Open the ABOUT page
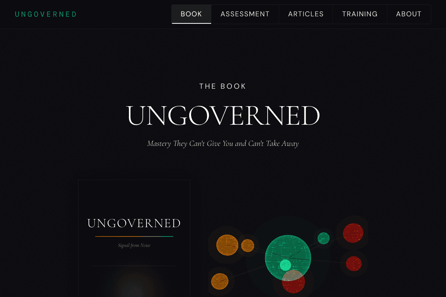 click(408, 14)
